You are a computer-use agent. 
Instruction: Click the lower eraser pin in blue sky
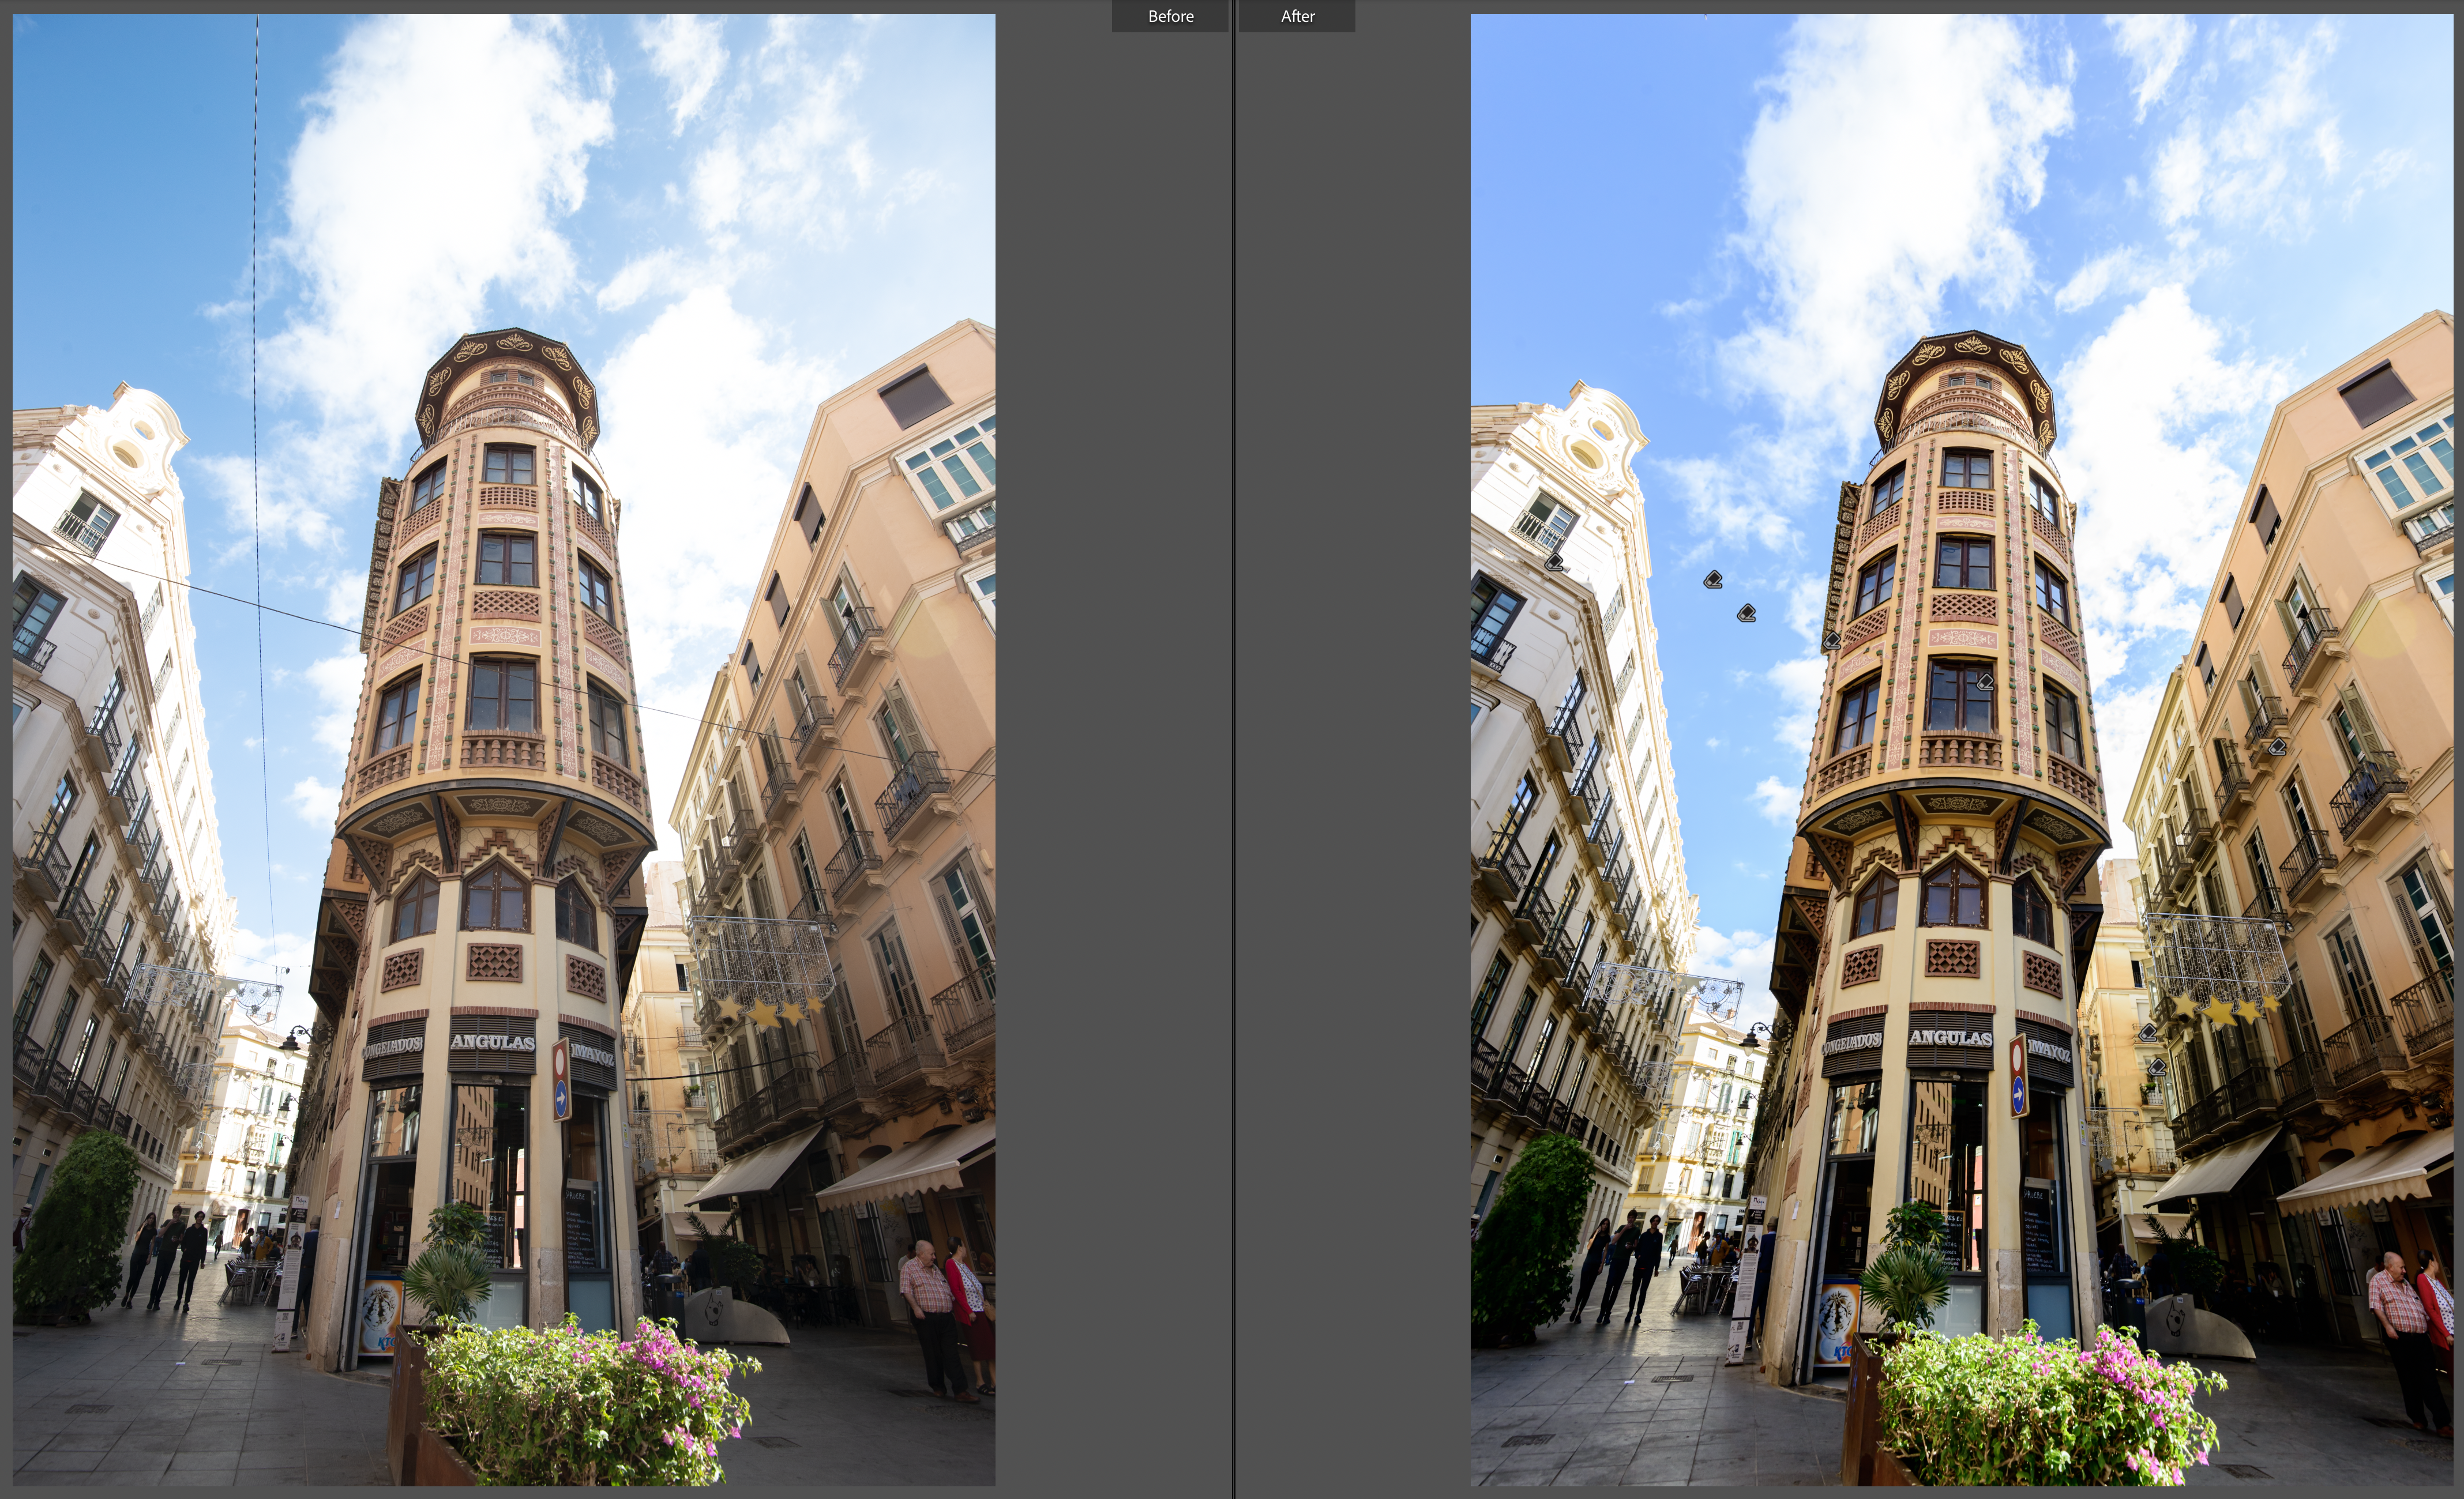[1747, 613]
